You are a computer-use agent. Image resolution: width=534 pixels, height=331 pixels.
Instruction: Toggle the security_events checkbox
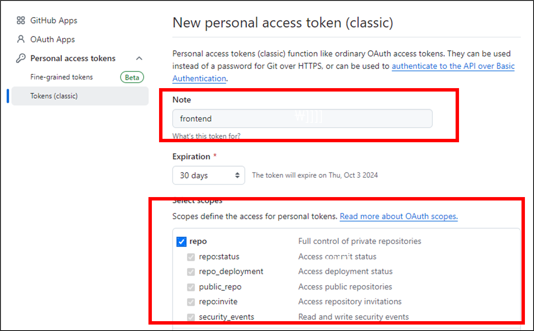point(191,317)
